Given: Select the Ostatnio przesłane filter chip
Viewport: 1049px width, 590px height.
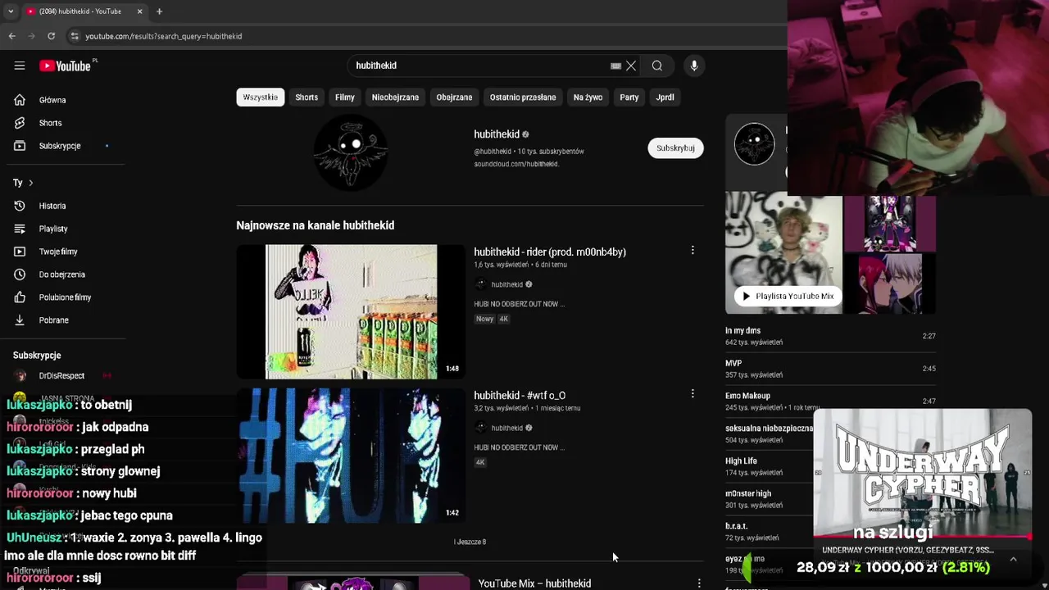Looking at the screenshot, I should (523, 98).
